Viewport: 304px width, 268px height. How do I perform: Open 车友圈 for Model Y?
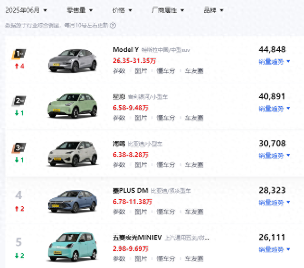point(194,71)
